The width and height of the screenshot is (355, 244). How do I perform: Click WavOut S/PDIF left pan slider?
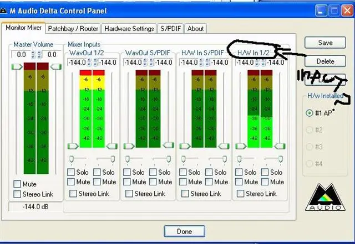tap(127, 159)
